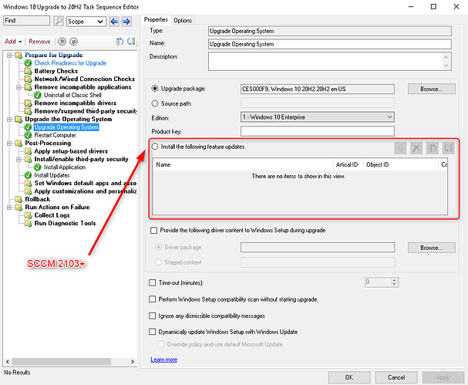Collapse Install/enable third-party security node
Viewport: 468px width, 385px height.
[x=19, y=160]
